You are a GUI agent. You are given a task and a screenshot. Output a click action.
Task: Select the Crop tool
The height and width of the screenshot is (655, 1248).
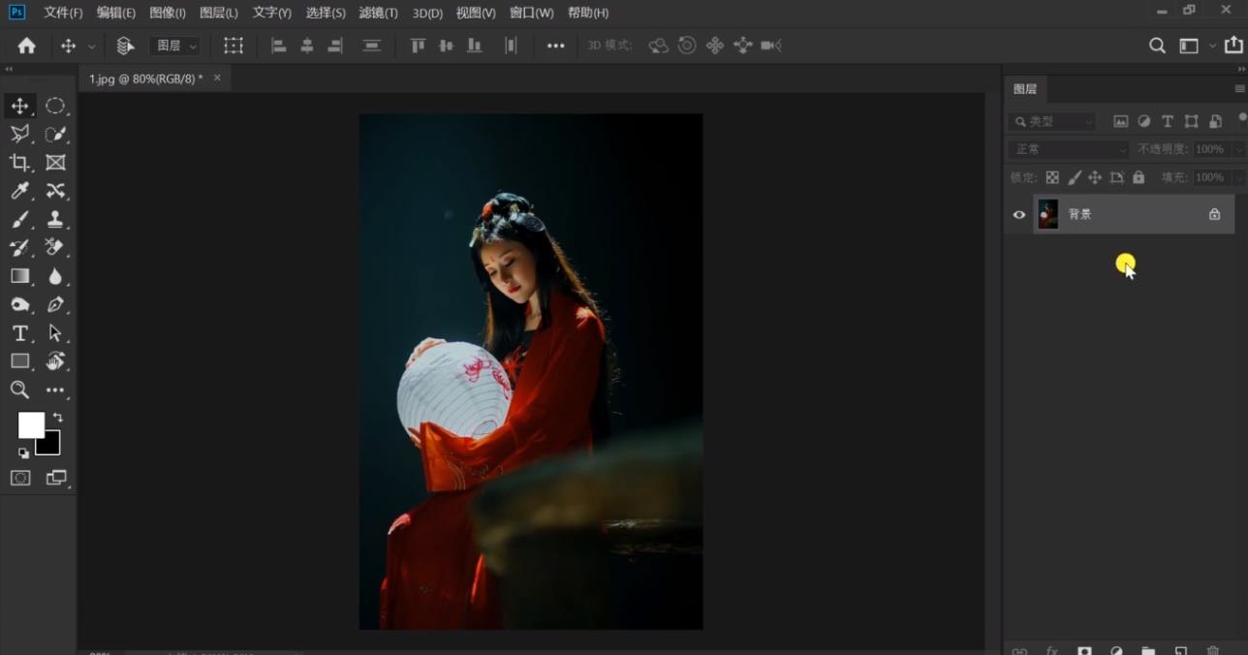tap(19, 163)
